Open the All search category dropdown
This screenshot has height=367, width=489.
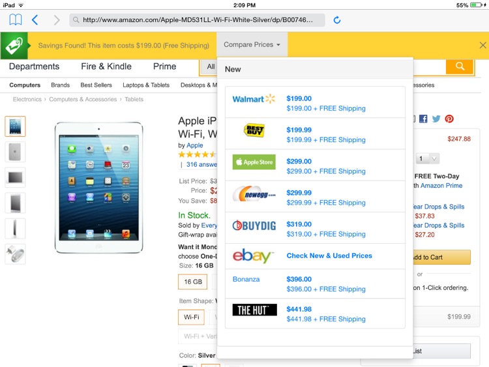coord(209,66)
